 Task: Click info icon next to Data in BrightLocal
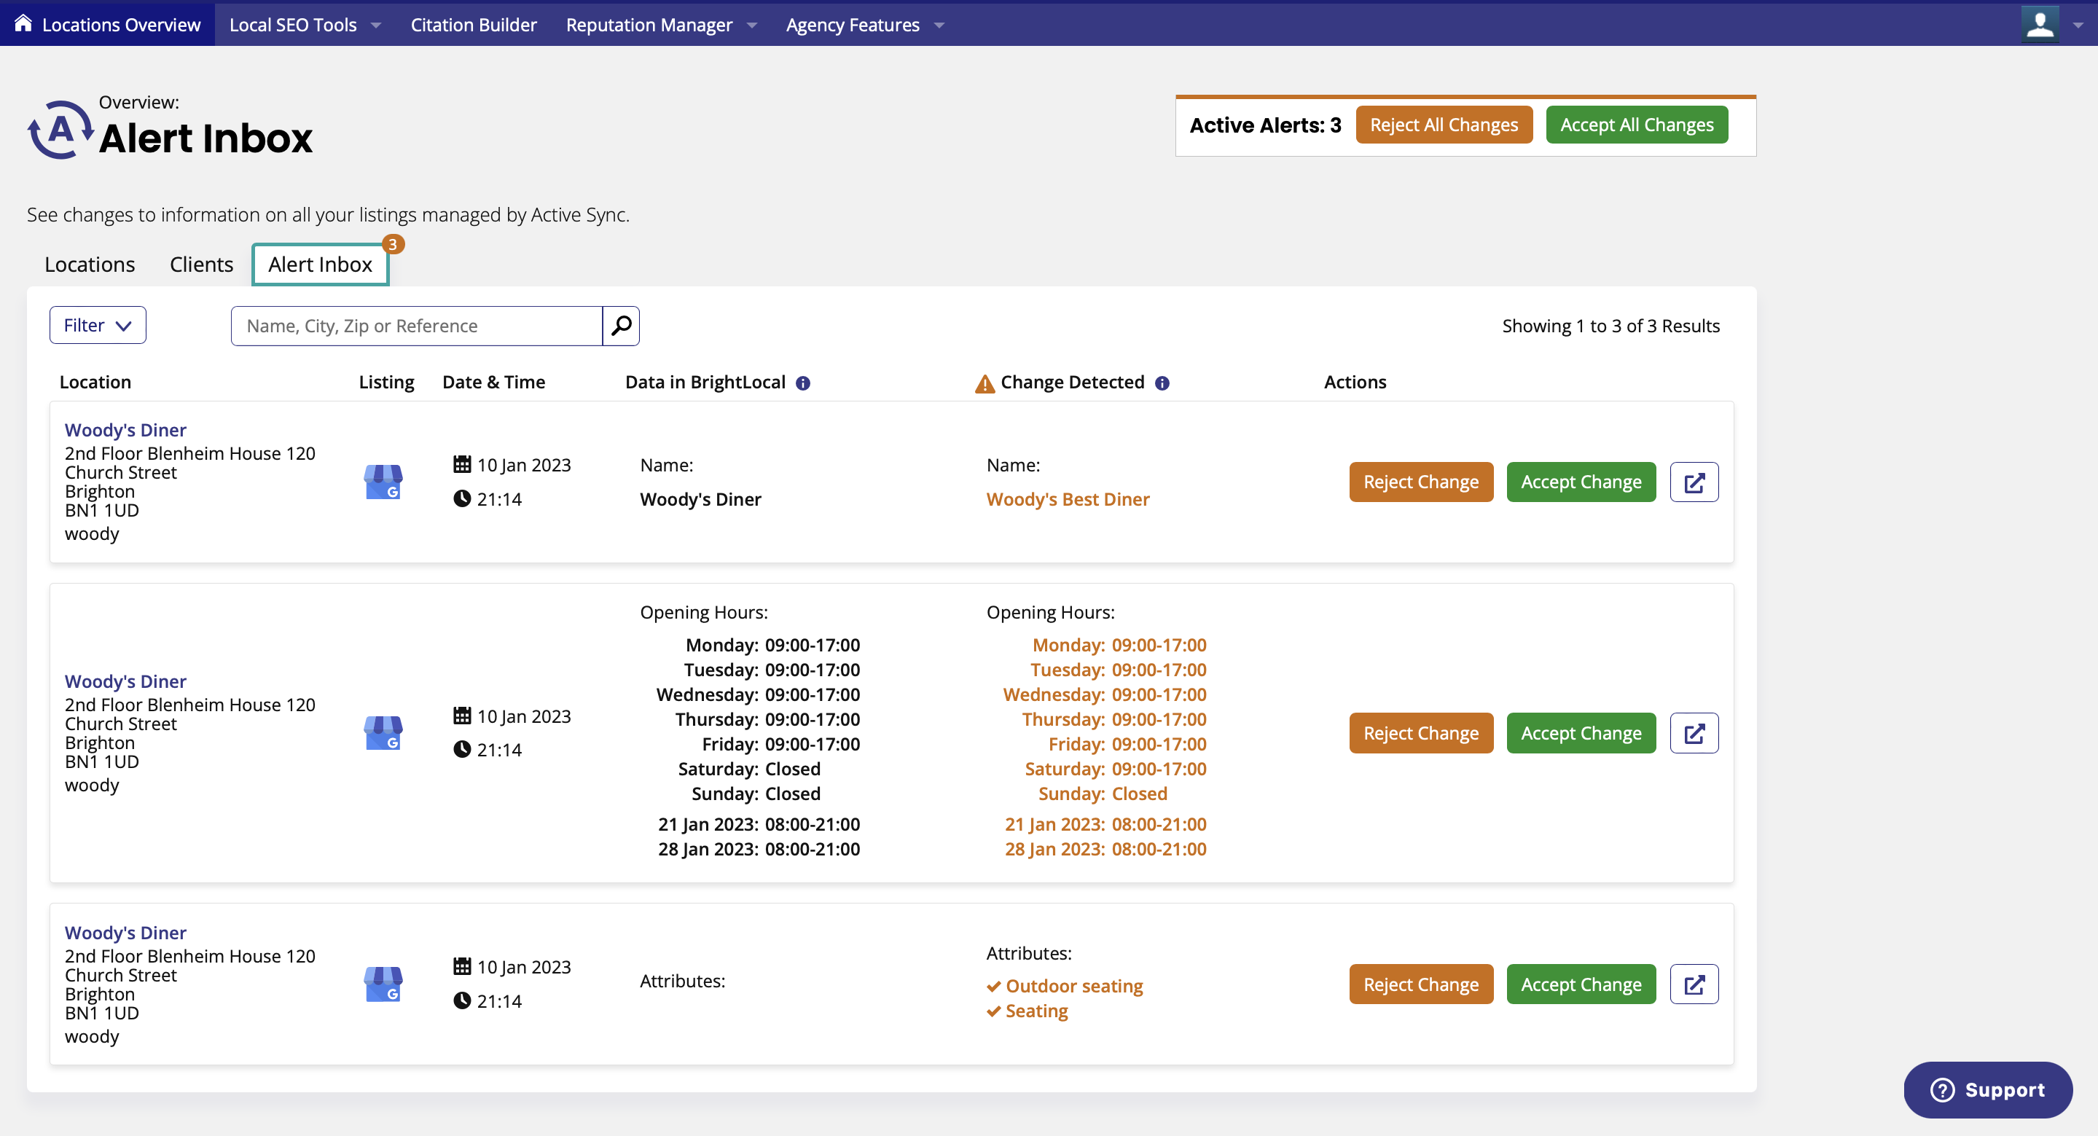(803, 383)
